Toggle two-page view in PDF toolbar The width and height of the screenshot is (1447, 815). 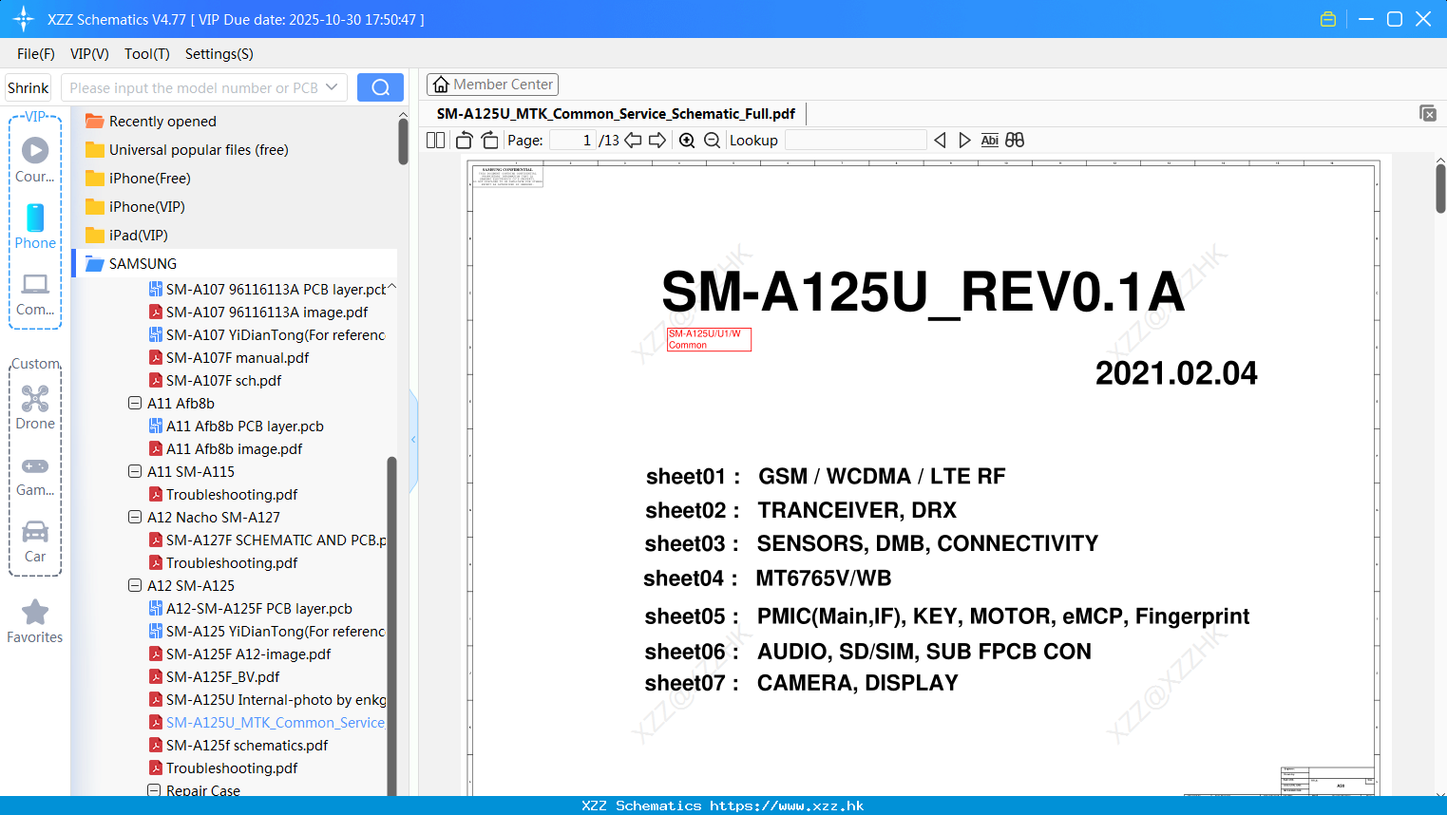coord(435,141)
